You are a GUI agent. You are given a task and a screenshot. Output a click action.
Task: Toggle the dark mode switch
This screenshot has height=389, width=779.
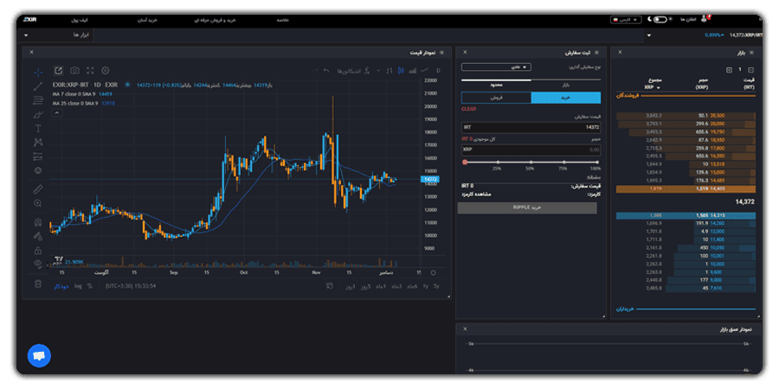660,19
